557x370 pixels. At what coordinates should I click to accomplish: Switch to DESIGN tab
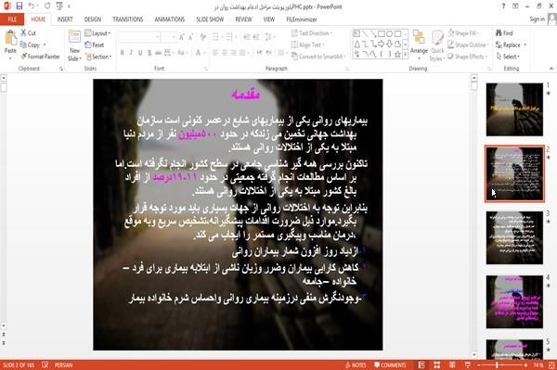(x=92, y=19)
